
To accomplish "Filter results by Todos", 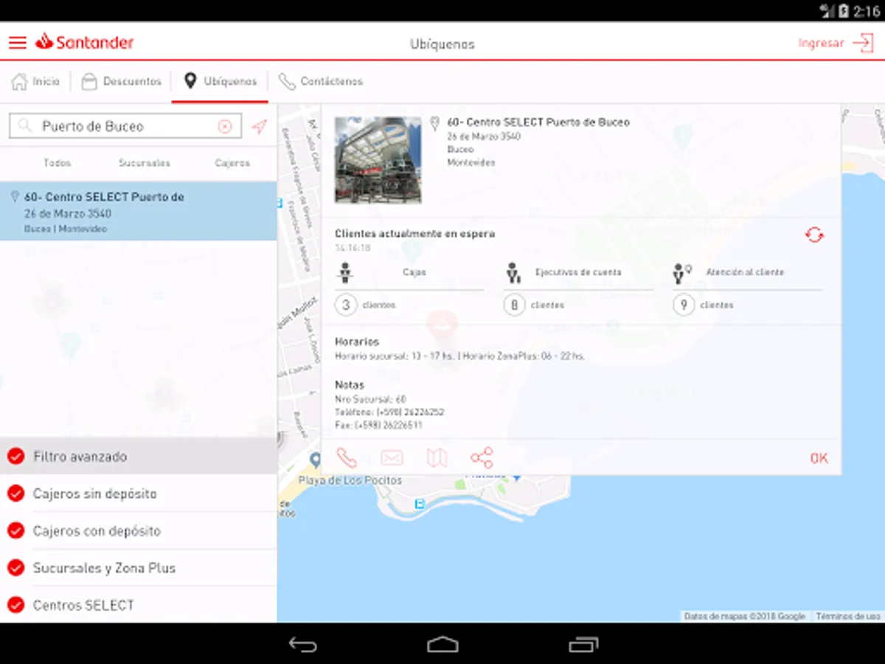I will click(57, 163).
